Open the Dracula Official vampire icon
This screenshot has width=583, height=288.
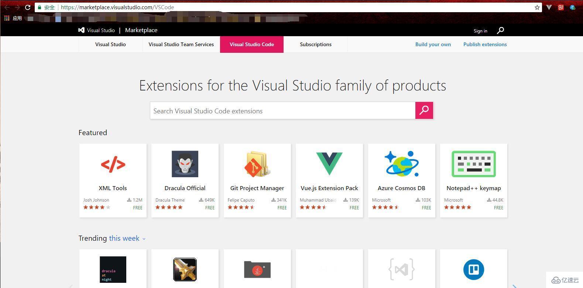(x=185, y=164)
